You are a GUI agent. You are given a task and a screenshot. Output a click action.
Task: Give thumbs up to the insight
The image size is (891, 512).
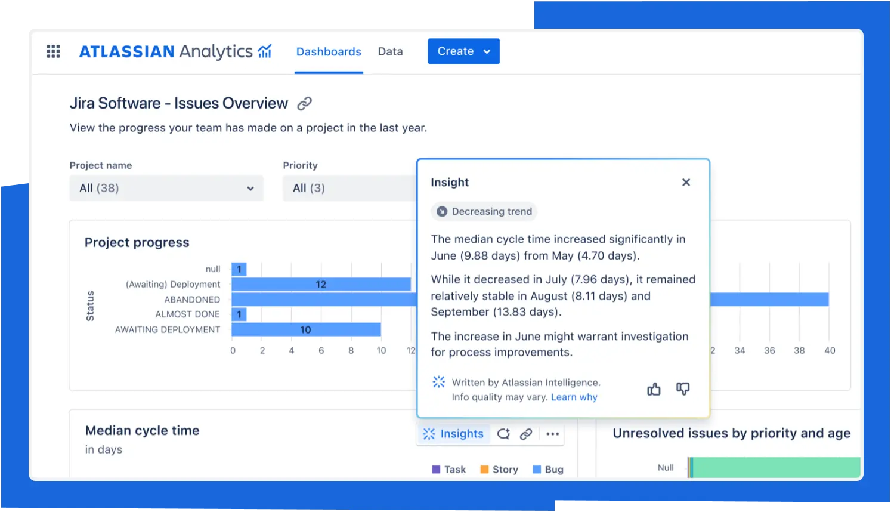(654, 389)
